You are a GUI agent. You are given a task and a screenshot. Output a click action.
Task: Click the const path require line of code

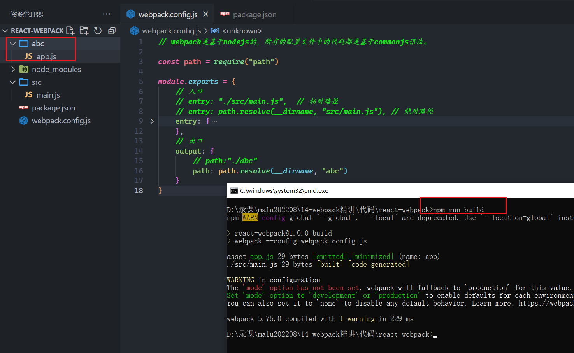pyautogui.click(x=218, y=61)
